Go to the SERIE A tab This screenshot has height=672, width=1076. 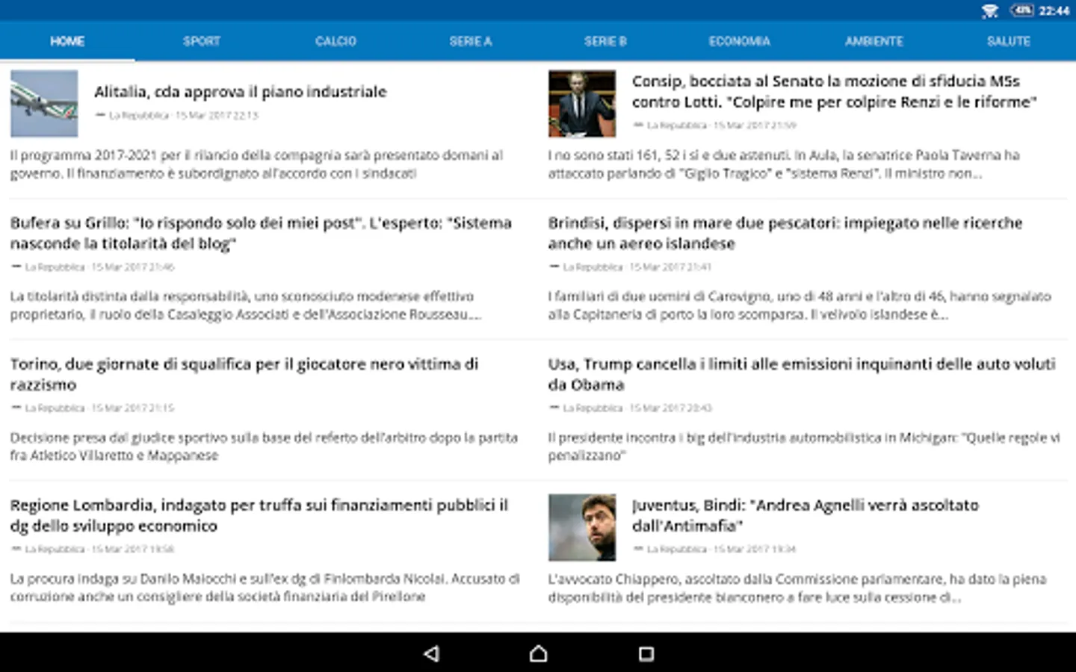coord(471,41)
